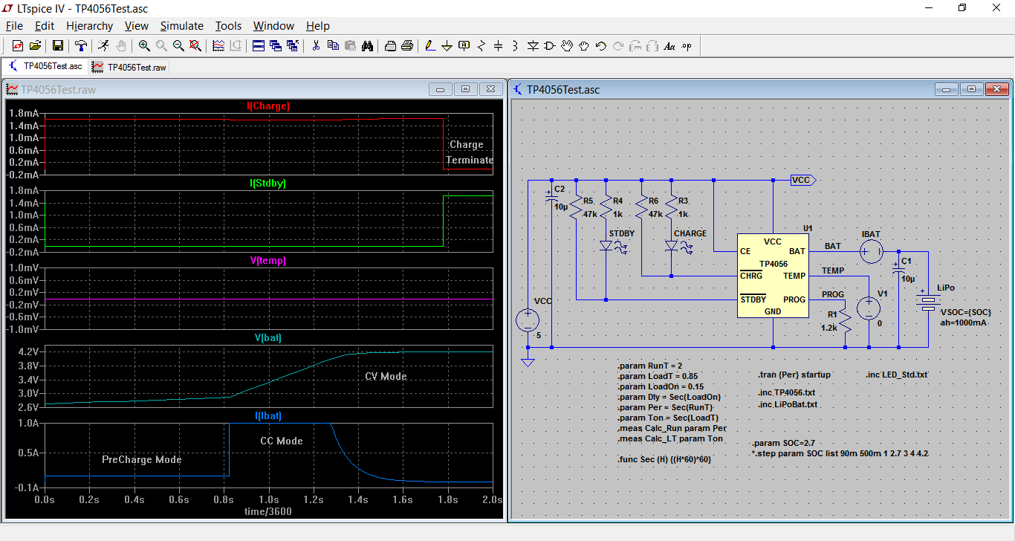Minimize the TP4056Test.asc schematic window

tap(947, 89)
